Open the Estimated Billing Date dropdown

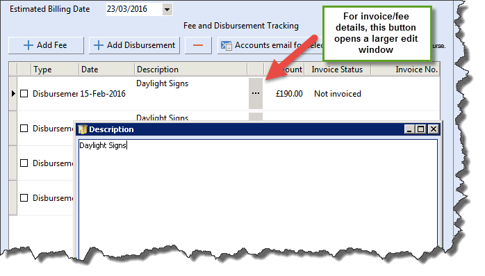pyautogui.click(x=167, y=9)
